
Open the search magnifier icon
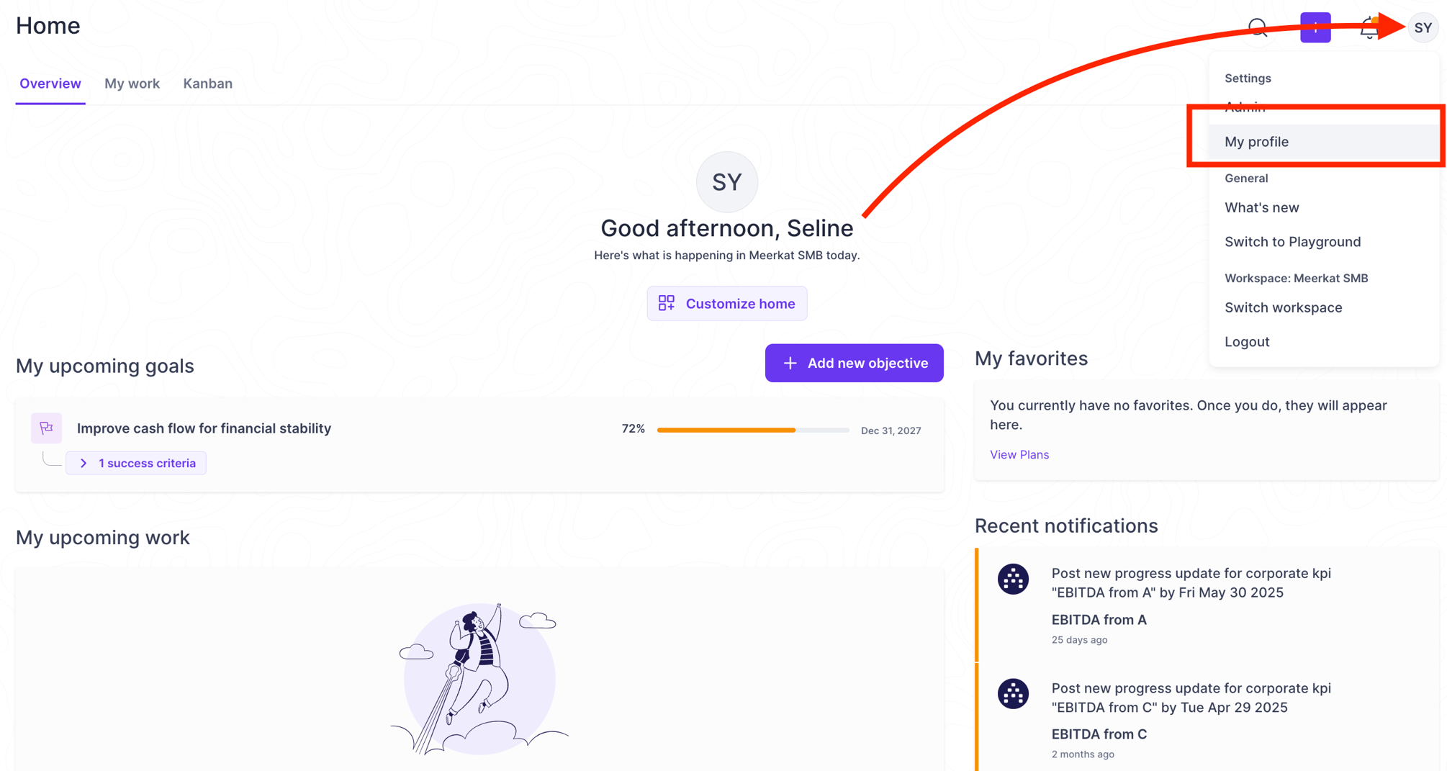pos(1258,27)
